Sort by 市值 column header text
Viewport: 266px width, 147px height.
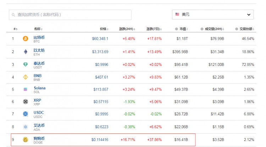(x=184, y=29)
